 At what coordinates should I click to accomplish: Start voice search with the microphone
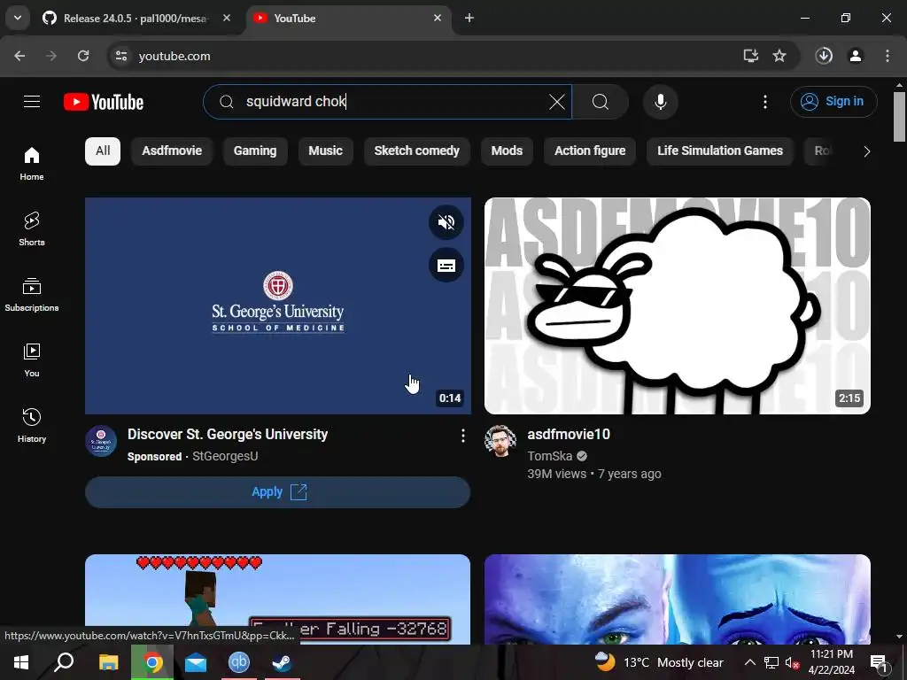coord(661,102)
